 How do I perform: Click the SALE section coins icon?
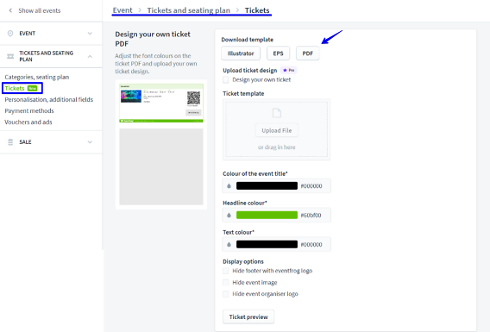(10, 141)
